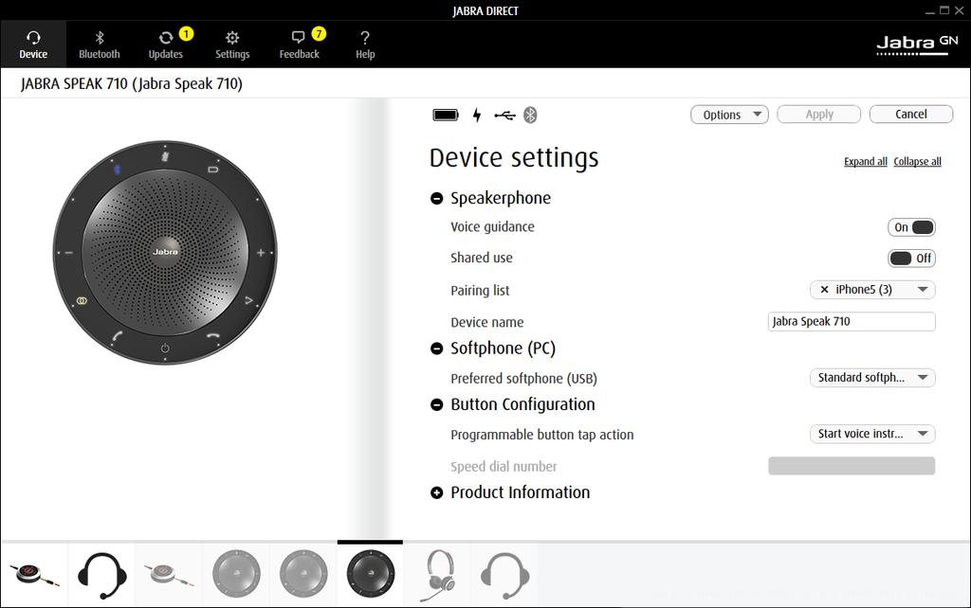This screenshot has height=608, width=971.
Task: Click the Cancel button
Action: [911, 115]
